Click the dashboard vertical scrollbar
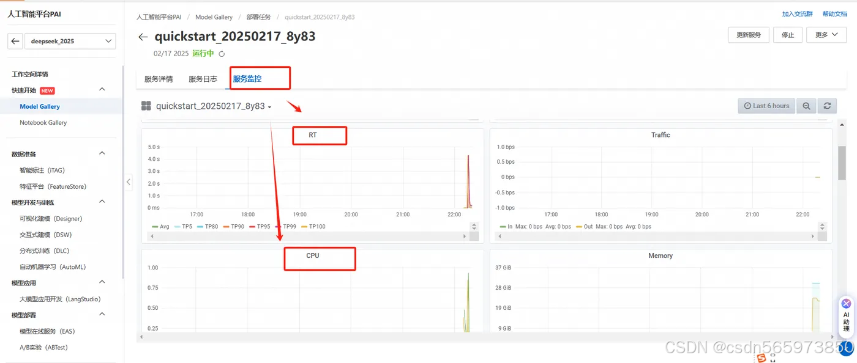 [x=842, y=162]
